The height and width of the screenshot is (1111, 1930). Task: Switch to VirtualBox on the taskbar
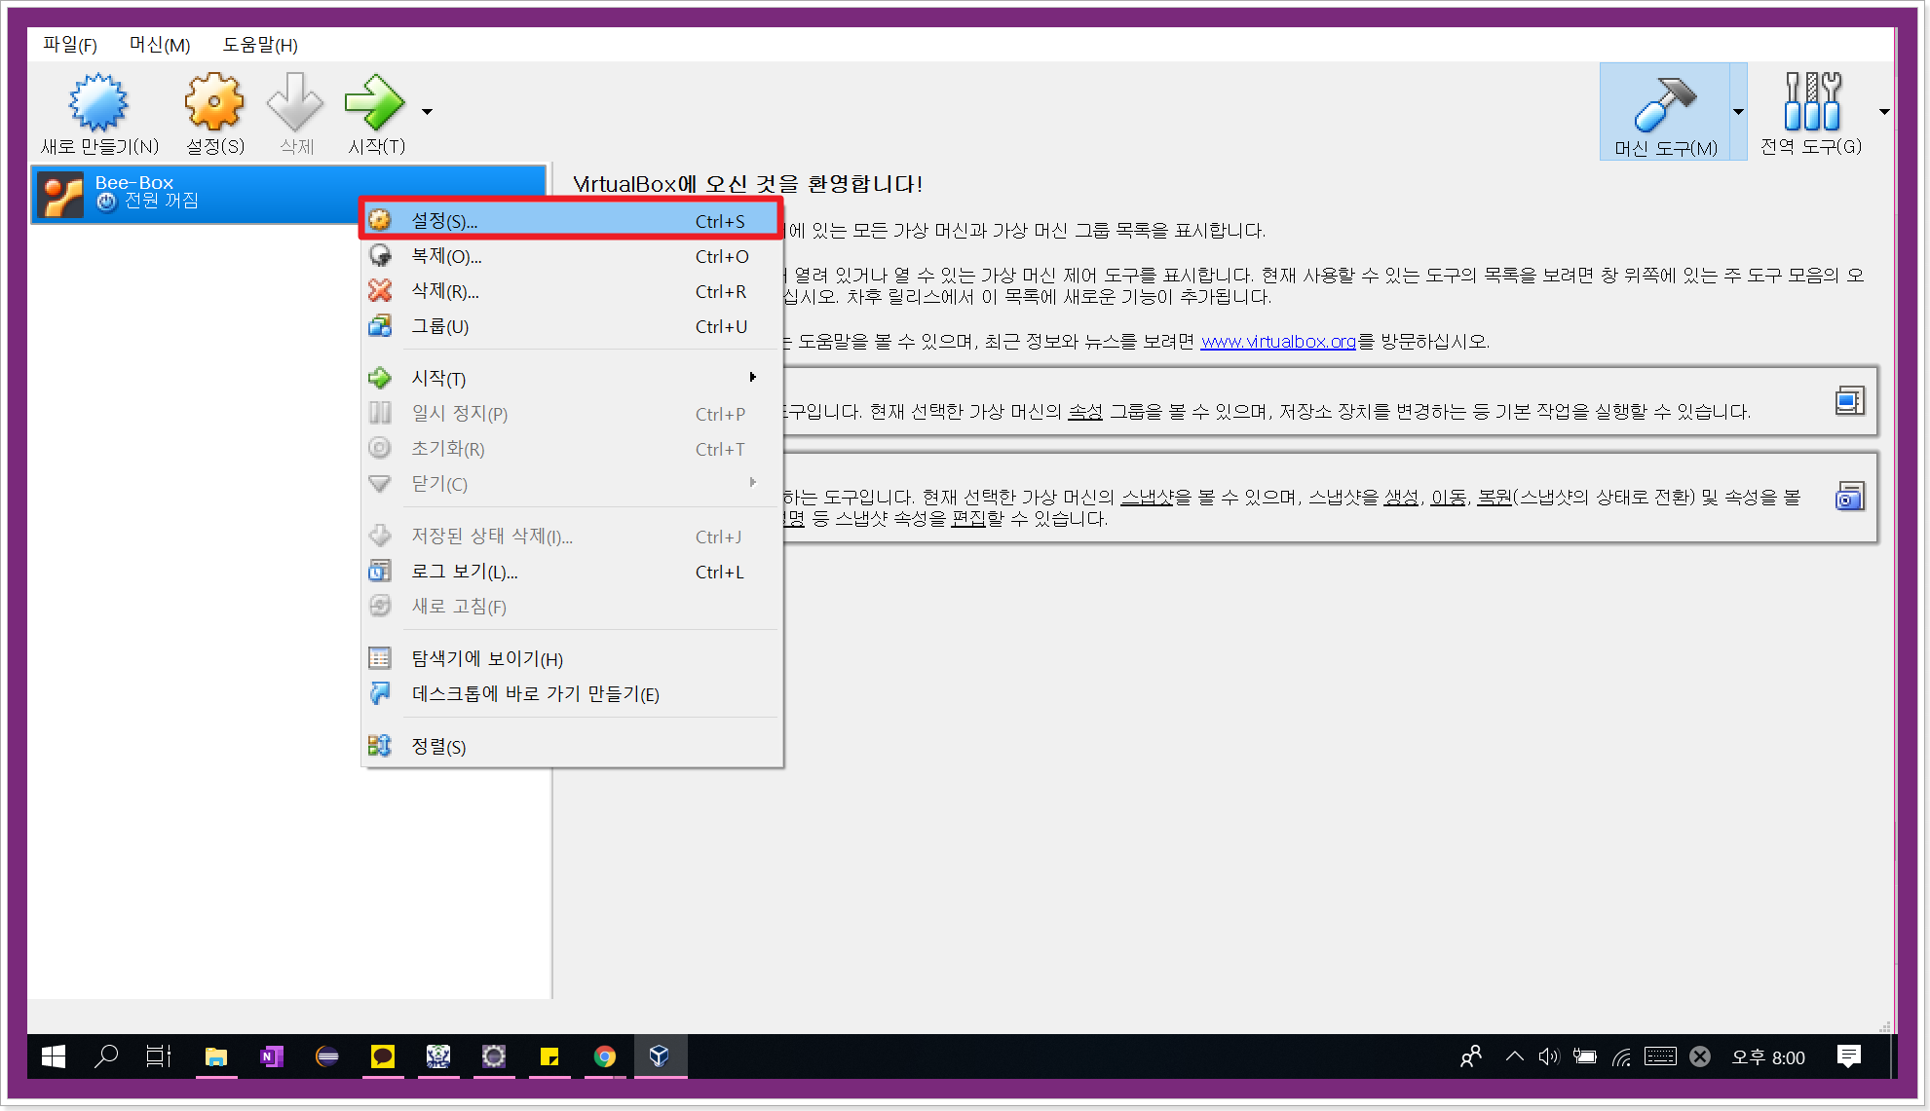[660, 1056]
